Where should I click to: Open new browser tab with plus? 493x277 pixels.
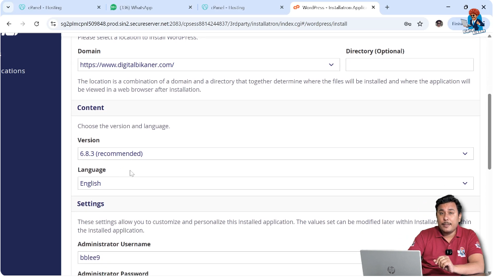[x=387, y=7]
